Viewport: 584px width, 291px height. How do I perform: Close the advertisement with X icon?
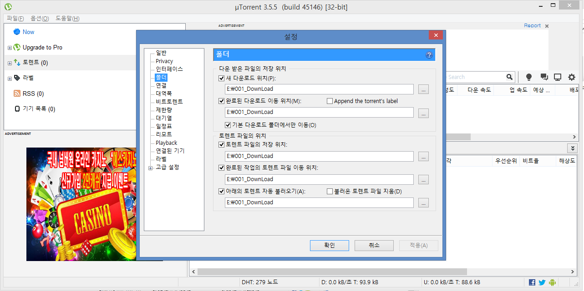(547, 26)
